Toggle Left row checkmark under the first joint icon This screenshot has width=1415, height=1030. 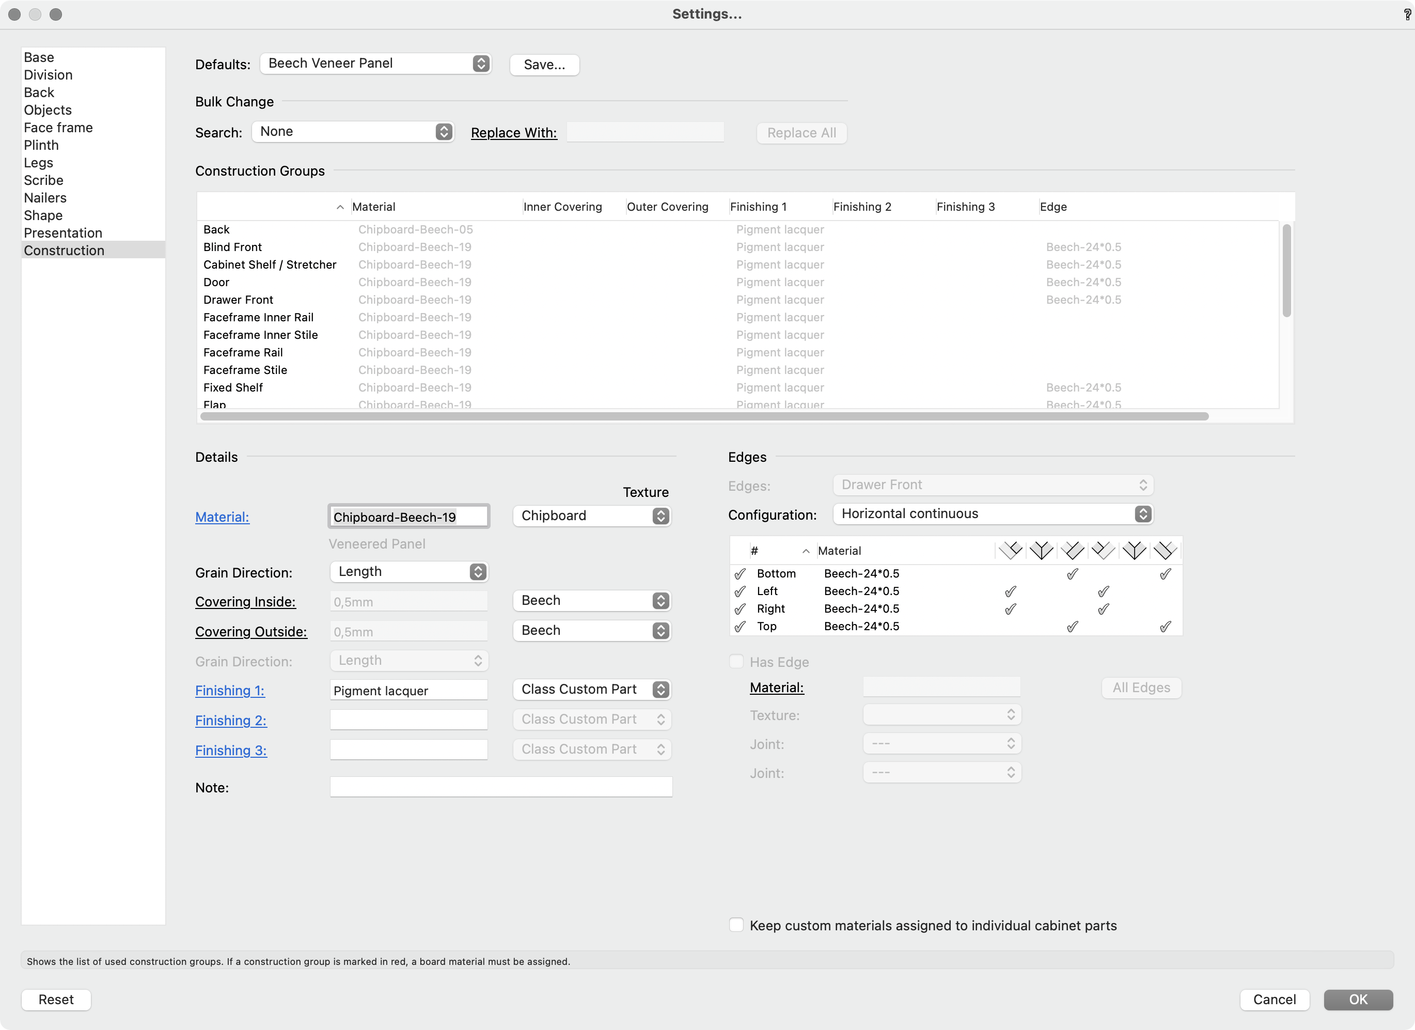[x=1011, y=591]
